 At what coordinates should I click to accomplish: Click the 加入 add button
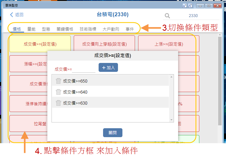108,67
